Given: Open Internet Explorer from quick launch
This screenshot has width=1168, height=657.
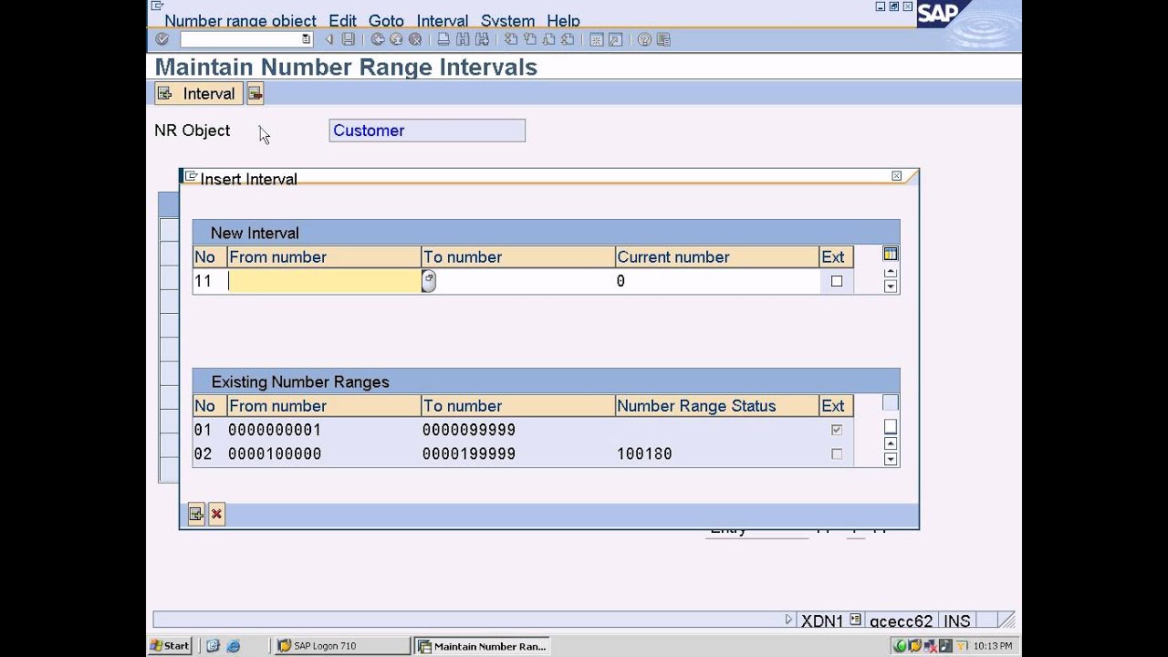Looking at the screenshot, I should coord(233,646).
